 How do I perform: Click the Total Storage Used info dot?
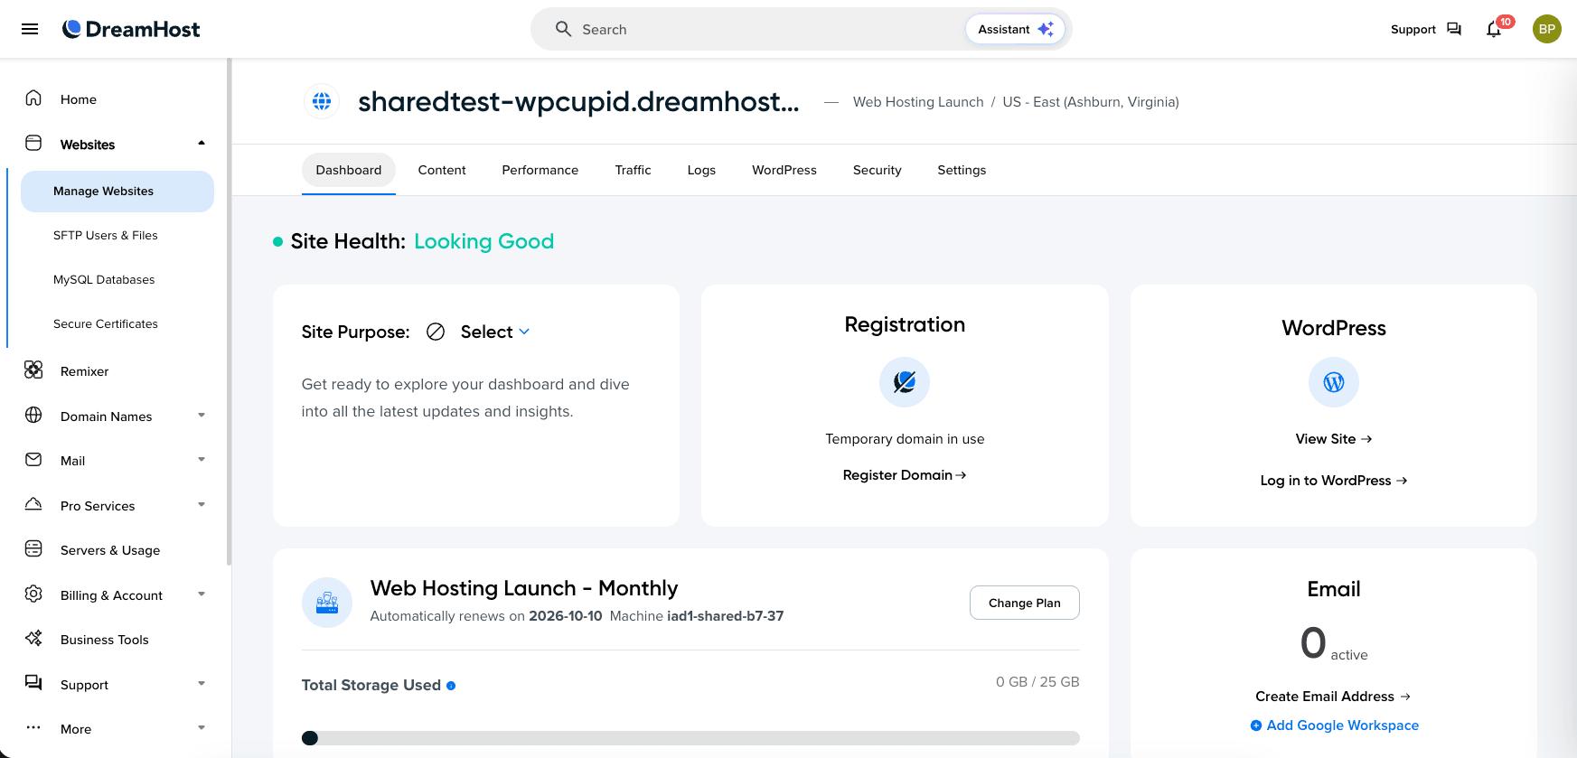tap(451, 686)
